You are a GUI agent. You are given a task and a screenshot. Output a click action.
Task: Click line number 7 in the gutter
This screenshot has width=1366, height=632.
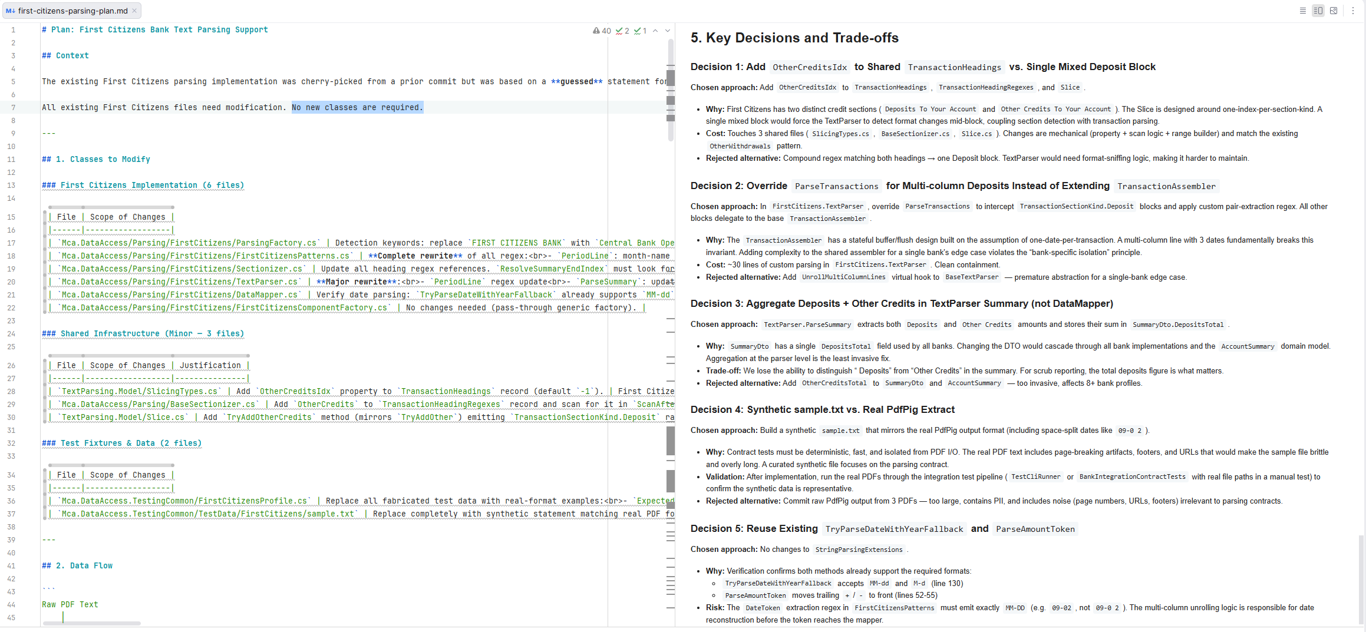13,107
